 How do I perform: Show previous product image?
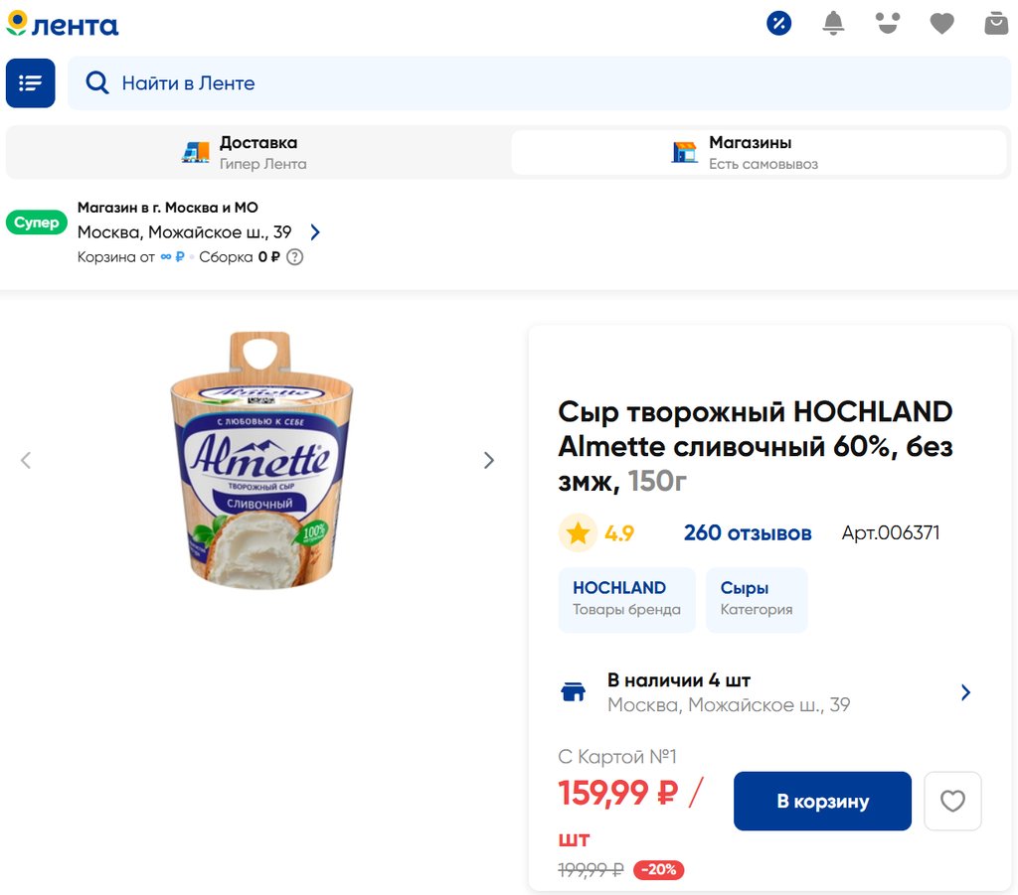[26, 461]
